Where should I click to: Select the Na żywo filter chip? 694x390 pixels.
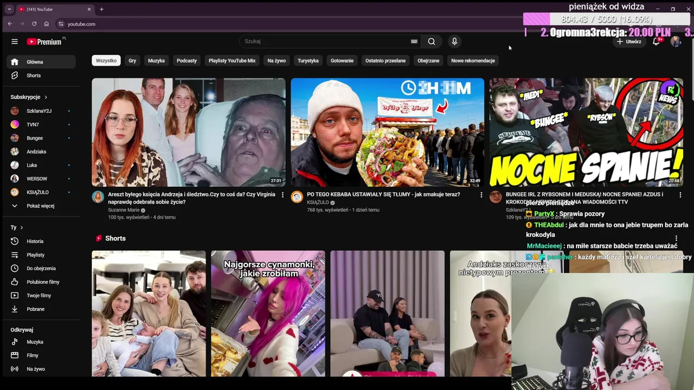[x=277, y=61]
